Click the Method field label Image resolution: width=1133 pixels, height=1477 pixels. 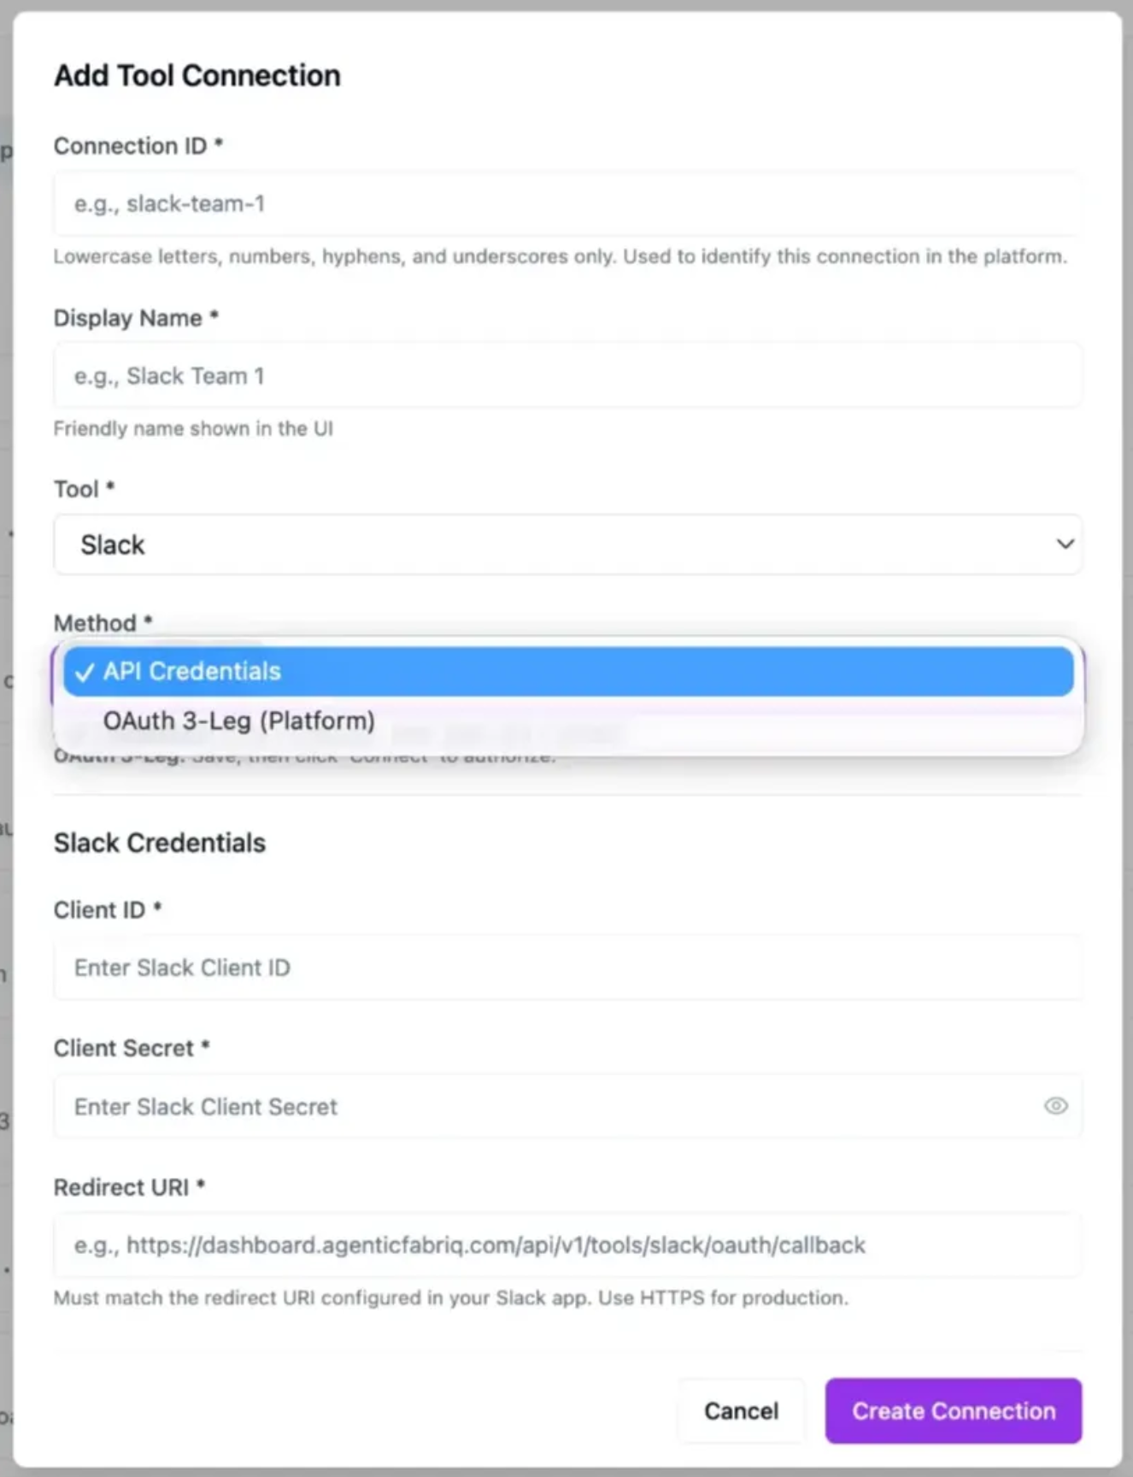click(x=95, y=623)
